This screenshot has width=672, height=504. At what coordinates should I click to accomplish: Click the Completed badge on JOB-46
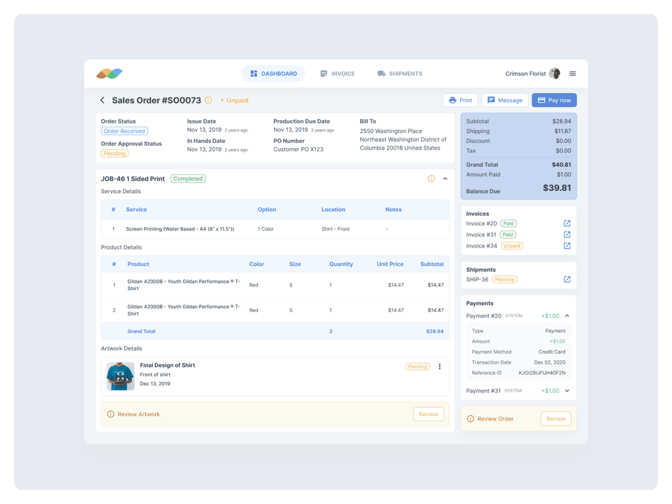point(188,178)
